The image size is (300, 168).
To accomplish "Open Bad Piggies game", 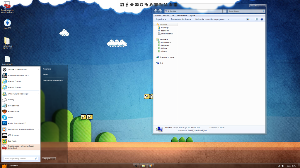I will (21, 141).
